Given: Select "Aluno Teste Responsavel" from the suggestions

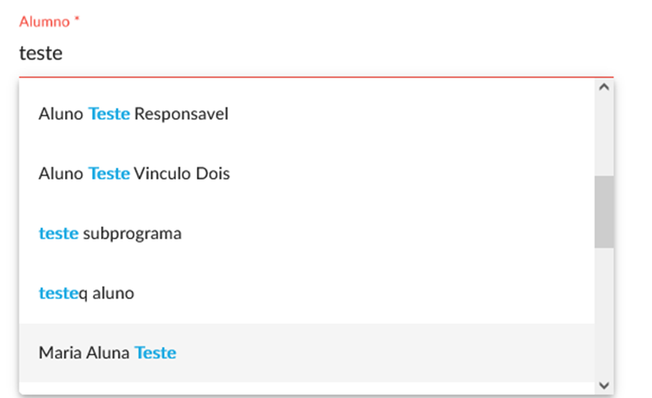Looking at the screenshot, I should [x=133, y=114].
